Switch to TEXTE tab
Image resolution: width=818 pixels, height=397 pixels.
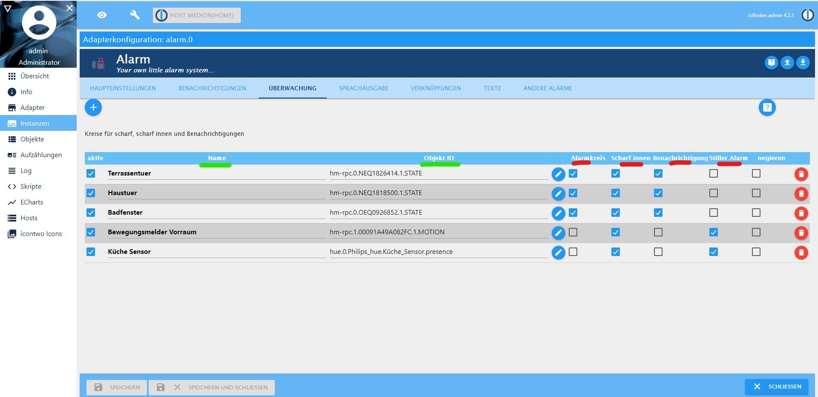492,88
